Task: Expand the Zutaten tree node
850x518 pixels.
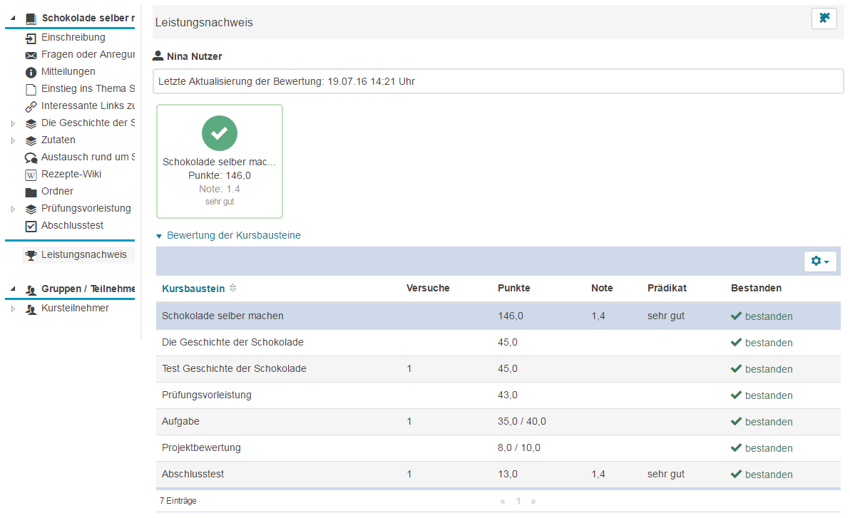Action: pyautogui.click(x=13, y=140)
